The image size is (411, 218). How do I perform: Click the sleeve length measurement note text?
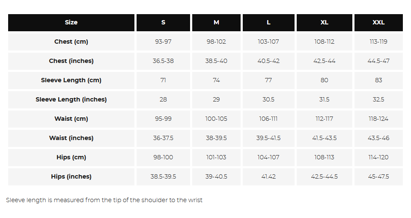point(104,200)
